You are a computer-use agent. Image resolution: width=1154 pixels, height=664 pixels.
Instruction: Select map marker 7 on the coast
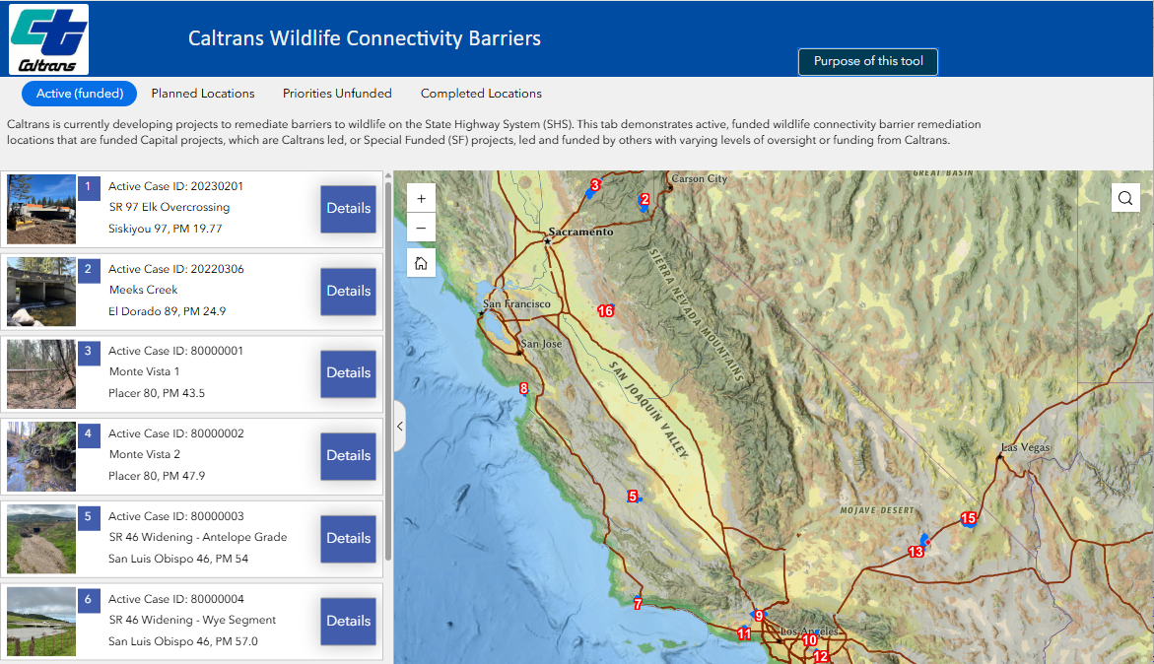click(638, 604)
